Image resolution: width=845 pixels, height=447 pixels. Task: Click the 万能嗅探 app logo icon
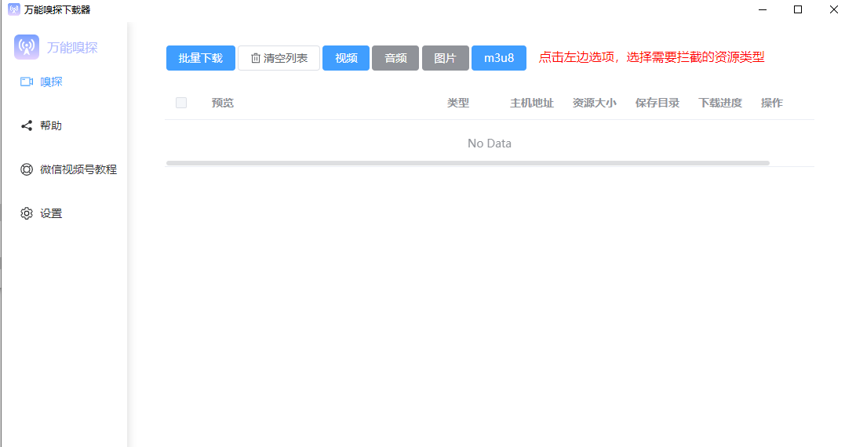(27, 47)
